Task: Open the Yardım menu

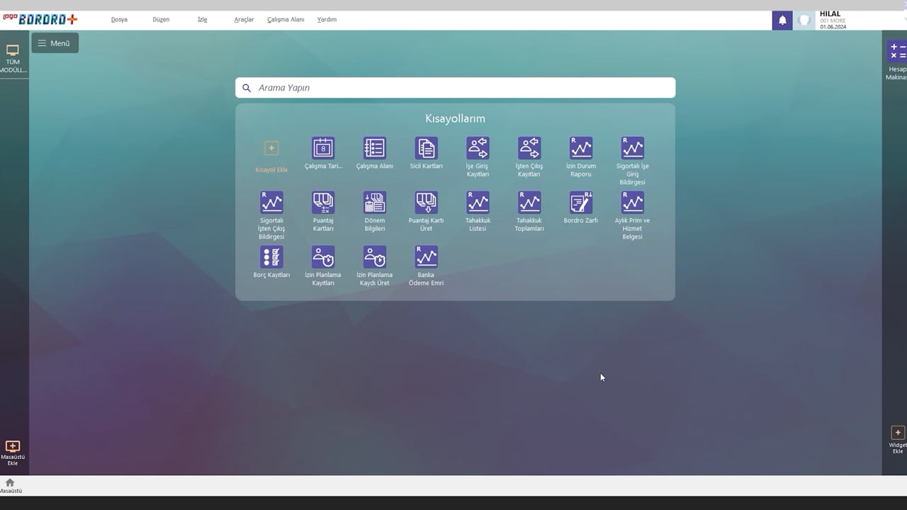Action: pyautogui.click(x=327, y=20)
